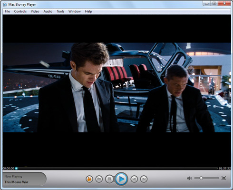Open the Video menu
Screen dimensions: 233x190
tap(35, 11)
